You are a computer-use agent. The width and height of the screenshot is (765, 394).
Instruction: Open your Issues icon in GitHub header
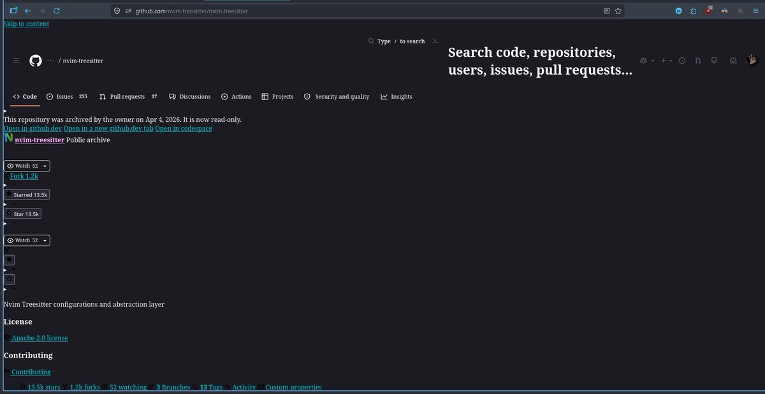point(682,61)
